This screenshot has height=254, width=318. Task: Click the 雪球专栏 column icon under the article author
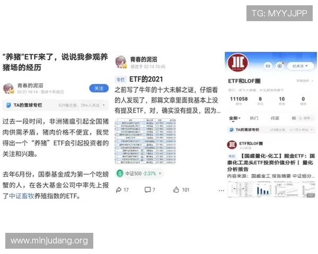[x=8, y=105]
